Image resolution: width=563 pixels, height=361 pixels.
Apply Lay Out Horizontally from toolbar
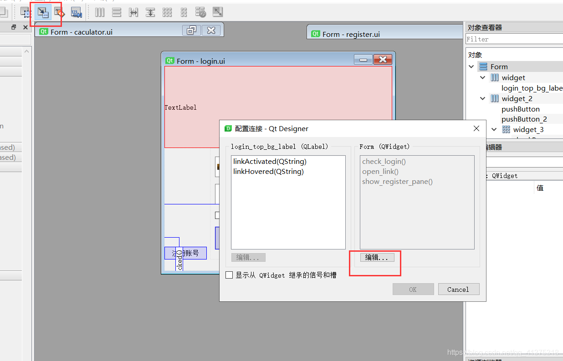click(x=100, y=12)
